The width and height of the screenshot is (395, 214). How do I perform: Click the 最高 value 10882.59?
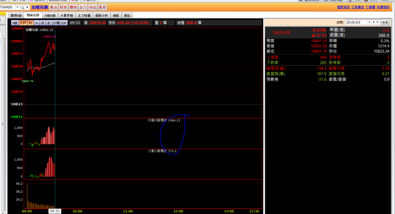319,46
